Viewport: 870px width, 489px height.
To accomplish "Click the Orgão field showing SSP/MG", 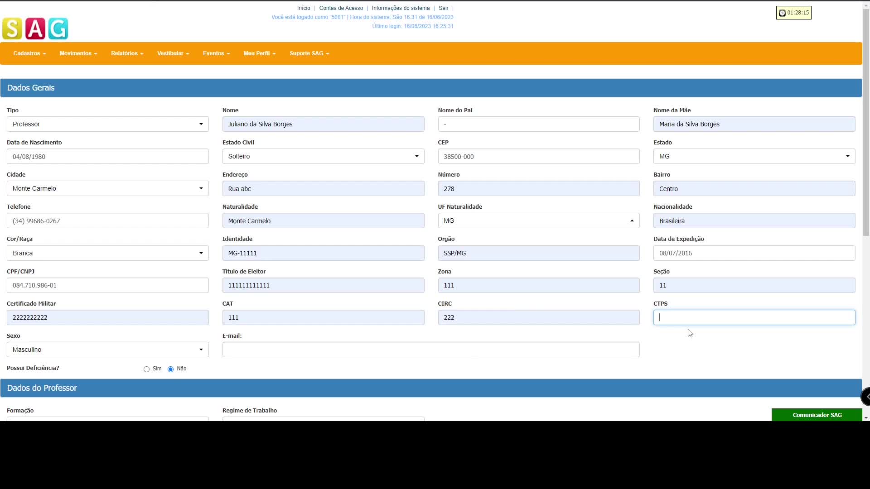I will [x=539, y=253].
